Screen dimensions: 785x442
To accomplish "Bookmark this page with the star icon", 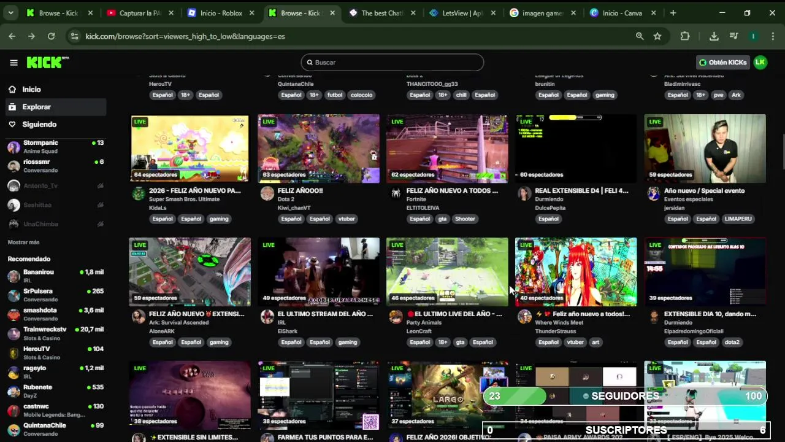I will click(657, 36).
